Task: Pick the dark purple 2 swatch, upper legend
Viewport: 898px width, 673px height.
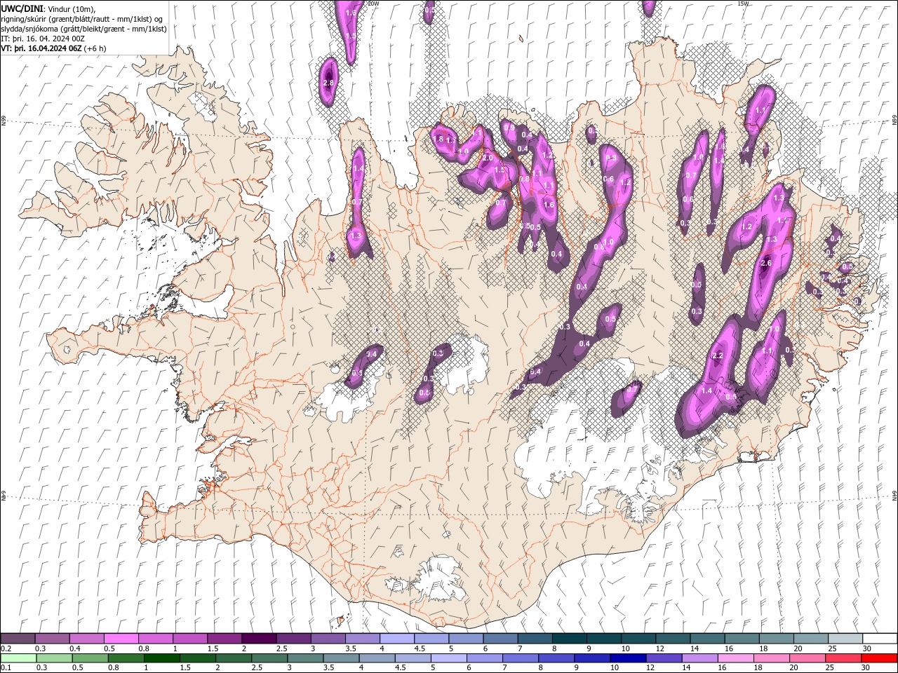Action: click(x=258, y=639)
